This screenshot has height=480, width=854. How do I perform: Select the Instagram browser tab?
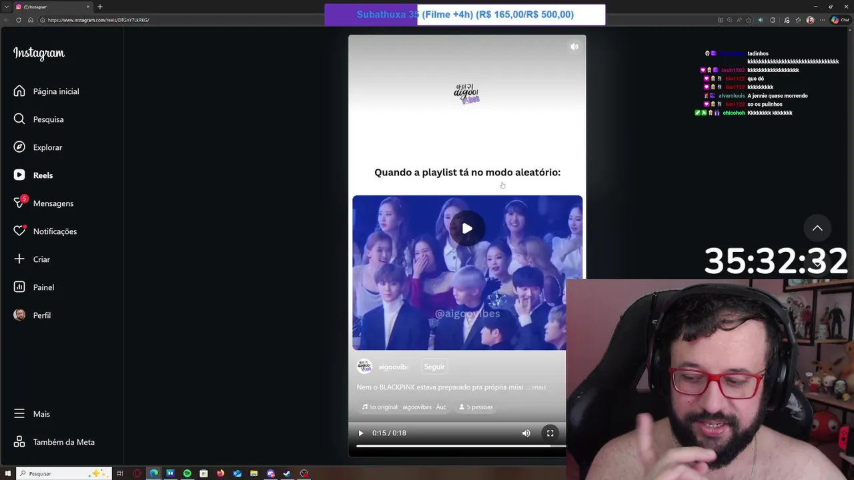52,7
